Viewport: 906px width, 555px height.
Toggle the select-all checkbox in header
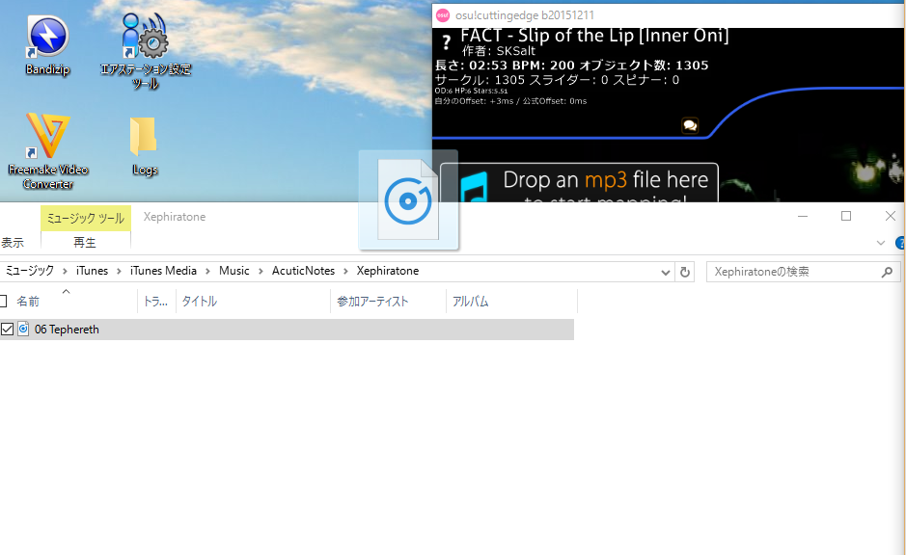3,301
